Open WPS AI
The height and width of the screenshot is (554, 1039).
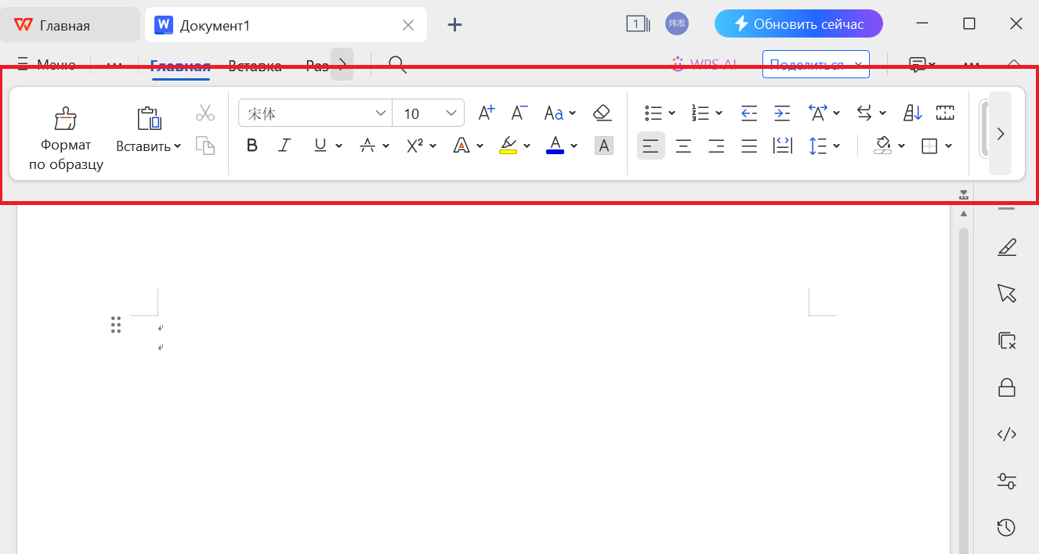704,65
